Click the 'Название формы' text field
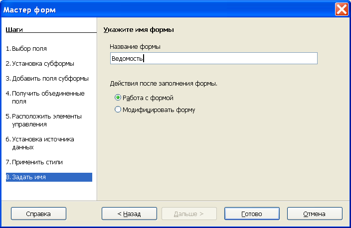 tap(213, 58)
